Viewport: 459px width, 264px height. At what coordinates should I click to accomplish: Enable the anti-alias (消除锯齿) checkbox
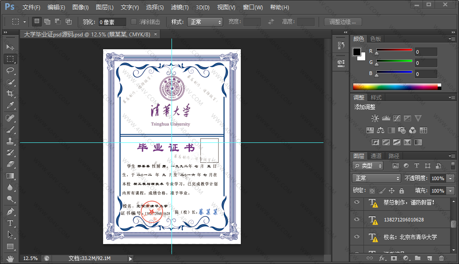point(134,22)
